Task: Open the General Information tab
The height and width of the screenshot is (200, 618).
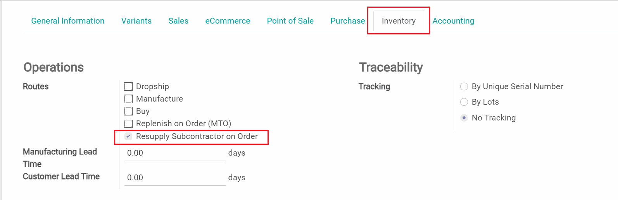Action: (x=68, y=21)
